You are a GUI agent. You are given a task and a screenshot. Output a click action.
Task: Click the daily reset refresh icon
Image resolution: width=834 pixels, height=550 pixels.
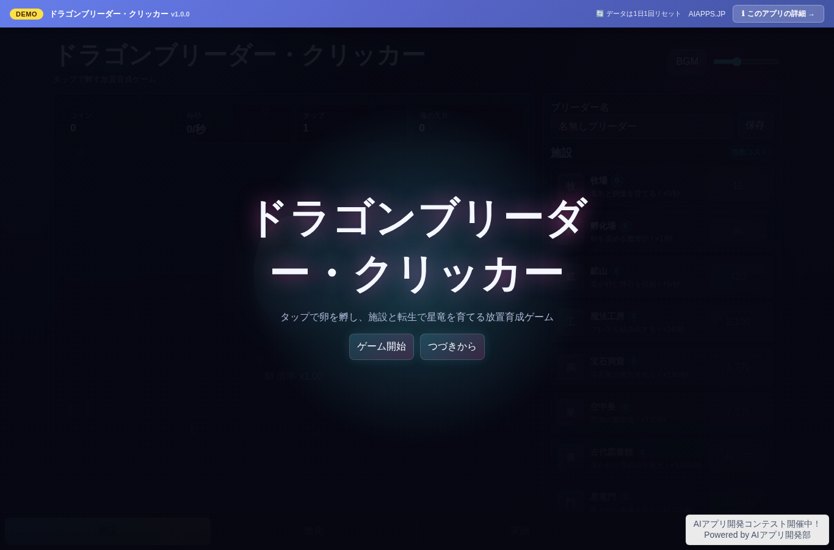point(600,13)
